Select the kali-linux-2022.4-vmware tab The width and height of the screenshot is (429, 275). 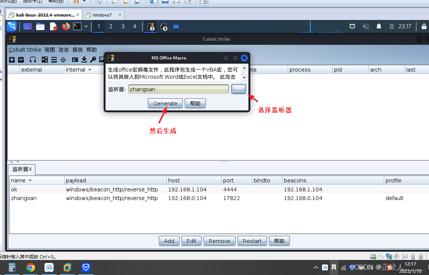[45, 15]
